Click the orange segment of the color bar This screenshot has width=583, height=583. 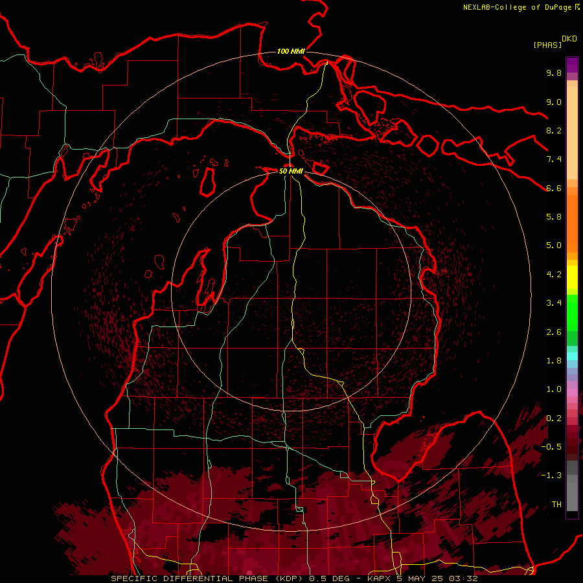572,223
